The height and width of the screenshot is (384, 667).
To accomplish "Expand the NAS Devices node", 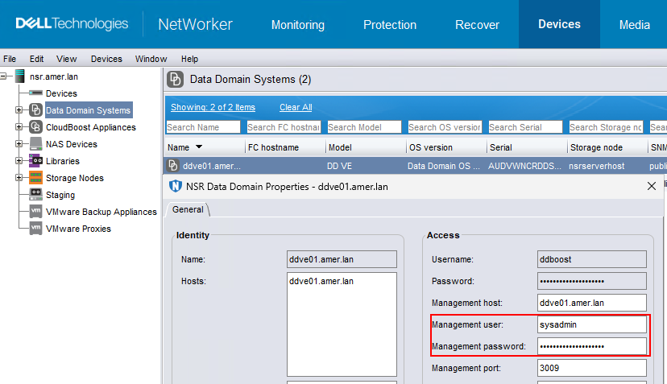I will tap(19, 144).
